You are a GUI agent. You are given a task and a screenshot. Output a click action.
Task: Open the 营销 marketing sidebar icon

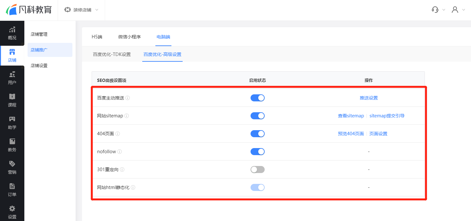12,164
